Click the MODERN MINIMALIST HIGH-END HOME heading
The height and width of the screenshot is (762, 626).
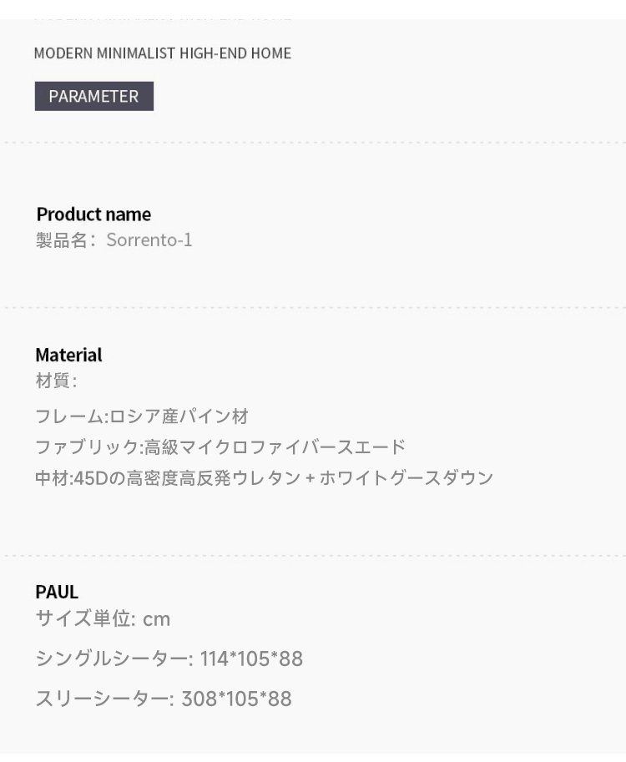(x=162, y=53)
